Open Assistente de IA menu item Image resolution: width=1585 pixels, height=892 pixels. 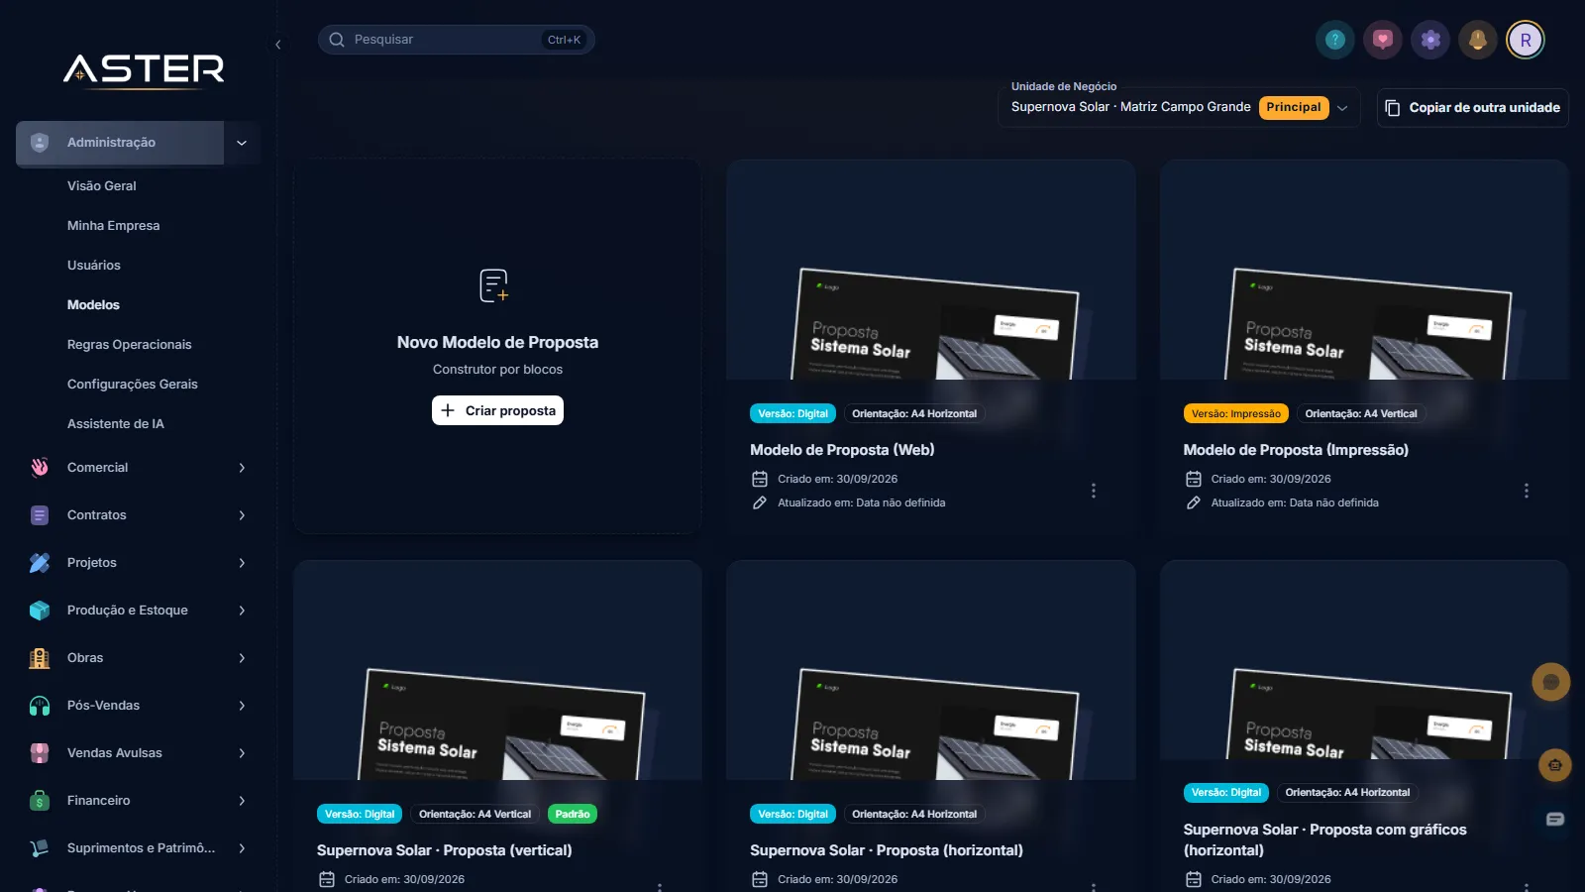[x=116, y=423]
